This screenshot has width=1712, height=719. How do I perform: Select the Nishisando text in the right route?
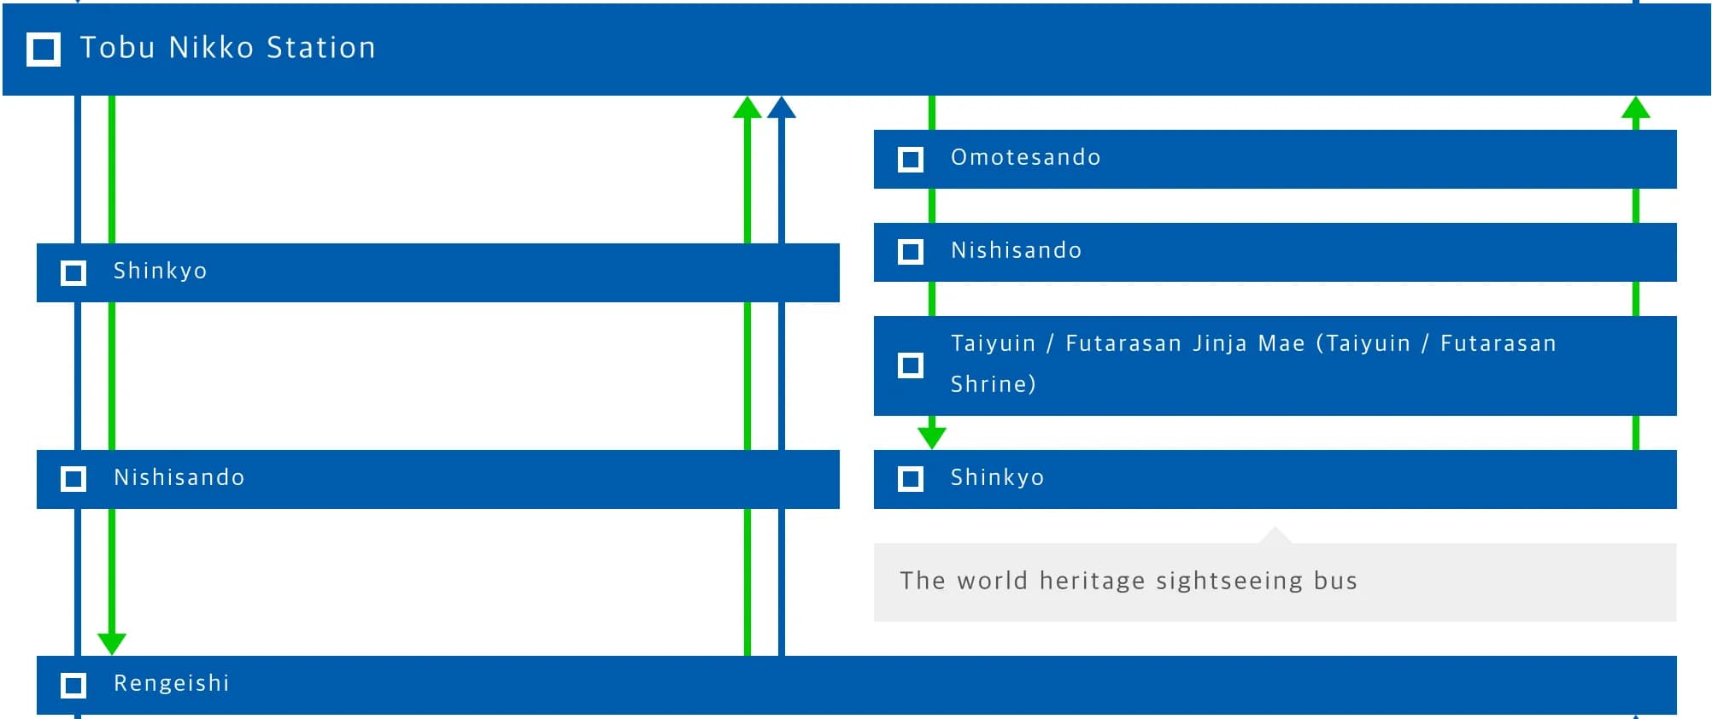(x=1016, y=251)
